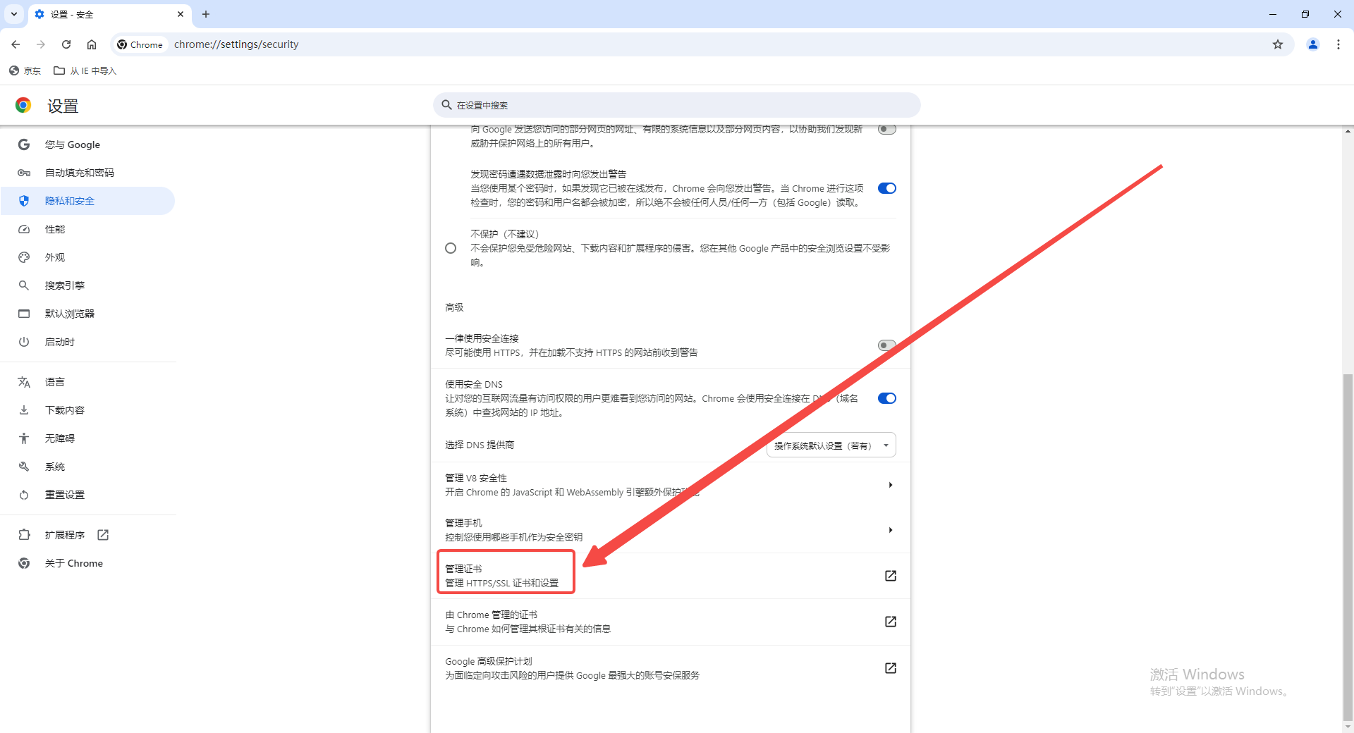Click the browser back arrow
This screenshot has width=1354, height=733.
16,44
